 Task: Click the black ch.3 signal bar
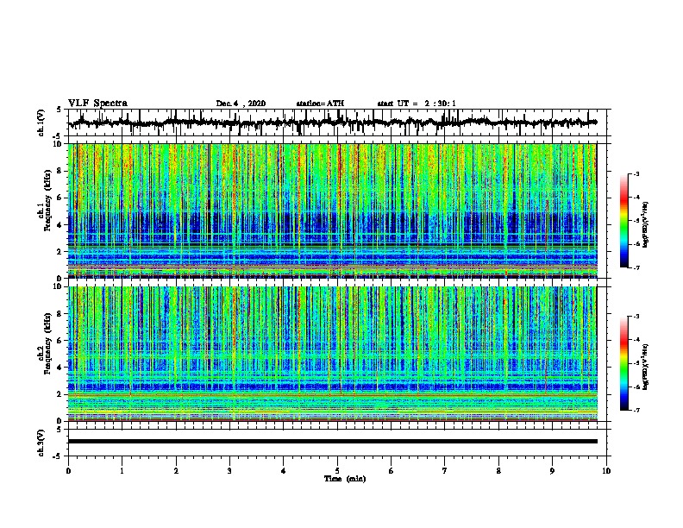tap(332, 442)
